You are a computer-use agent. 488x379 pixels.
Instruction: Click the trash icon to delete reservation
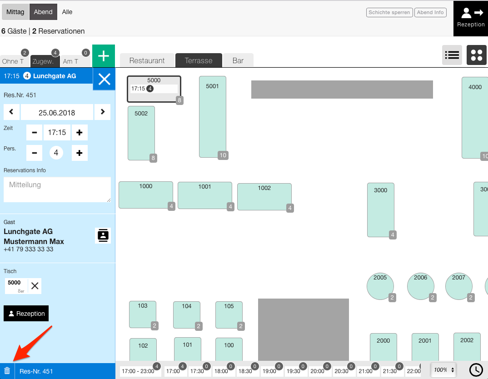(7, 371)
